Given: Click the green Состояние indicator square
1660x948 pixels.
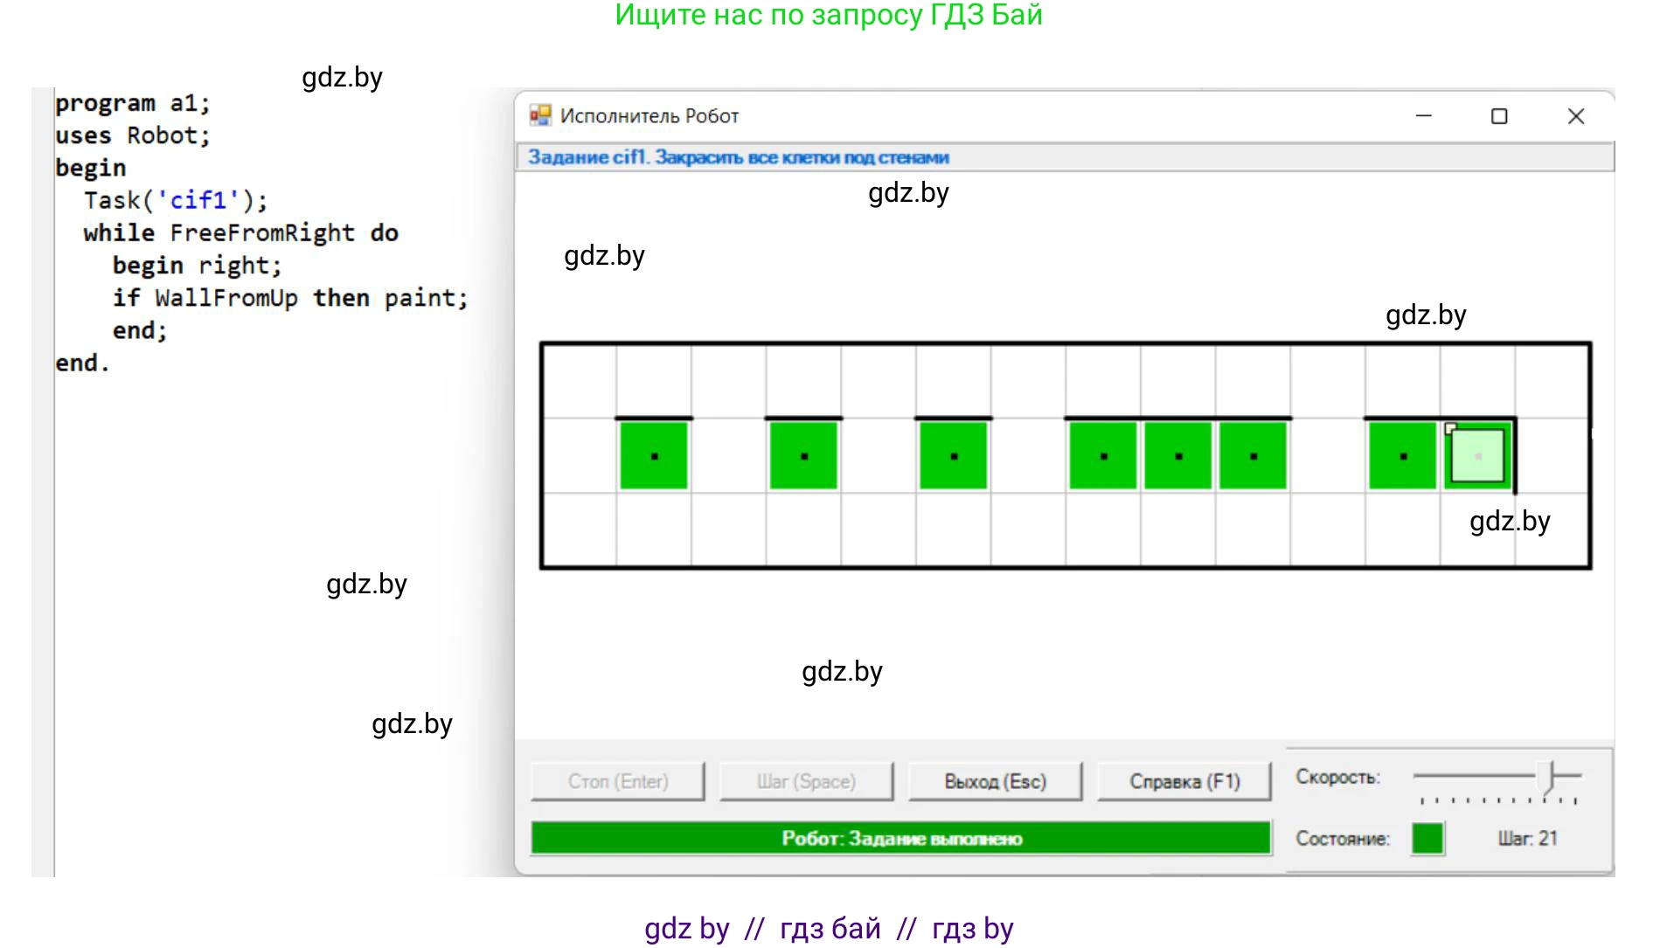Looking at the screenshot, I should pos(1427,839).
